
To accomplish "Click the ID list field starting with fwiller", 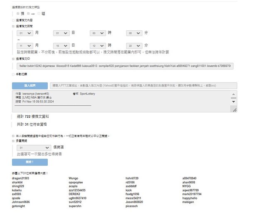I will click(x=125, y=66).
